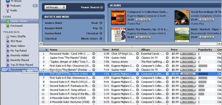Viewport: 222px width, 105px height.
Task: Click arrow next to Choir Of King's Co artist
Action: 137,54
